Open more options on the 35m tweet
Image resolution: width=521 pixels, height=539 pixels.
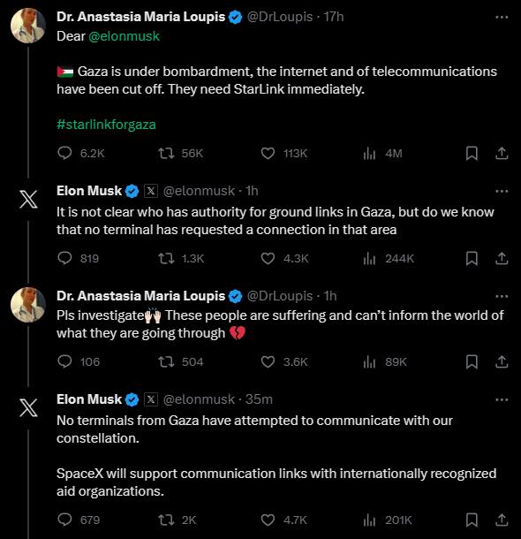coord(502,399)
